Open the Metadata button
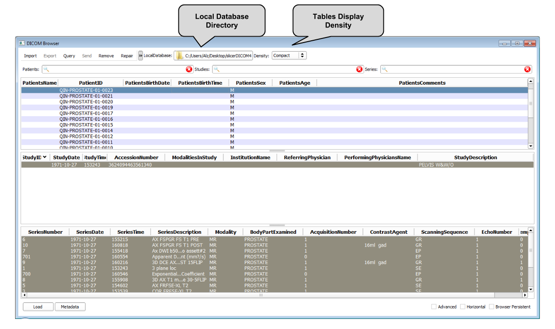The image size is (555, 329). [70, 307]
